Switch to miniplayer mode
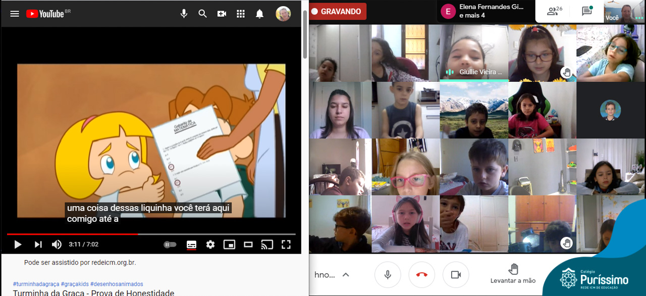Viewport: 646px width, 296px height. (x=230, y=244)
